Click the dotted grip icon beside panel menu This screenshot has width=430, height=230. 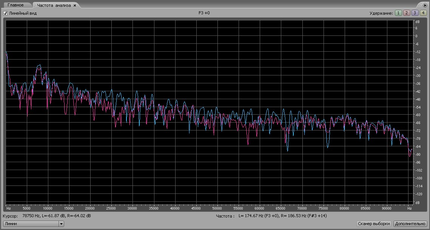coord(419,5)
